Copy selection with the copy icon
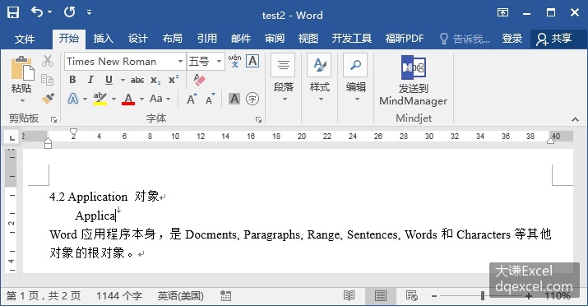Image resolution: width=588 pixels, height=306 pixels. (47, 80)
